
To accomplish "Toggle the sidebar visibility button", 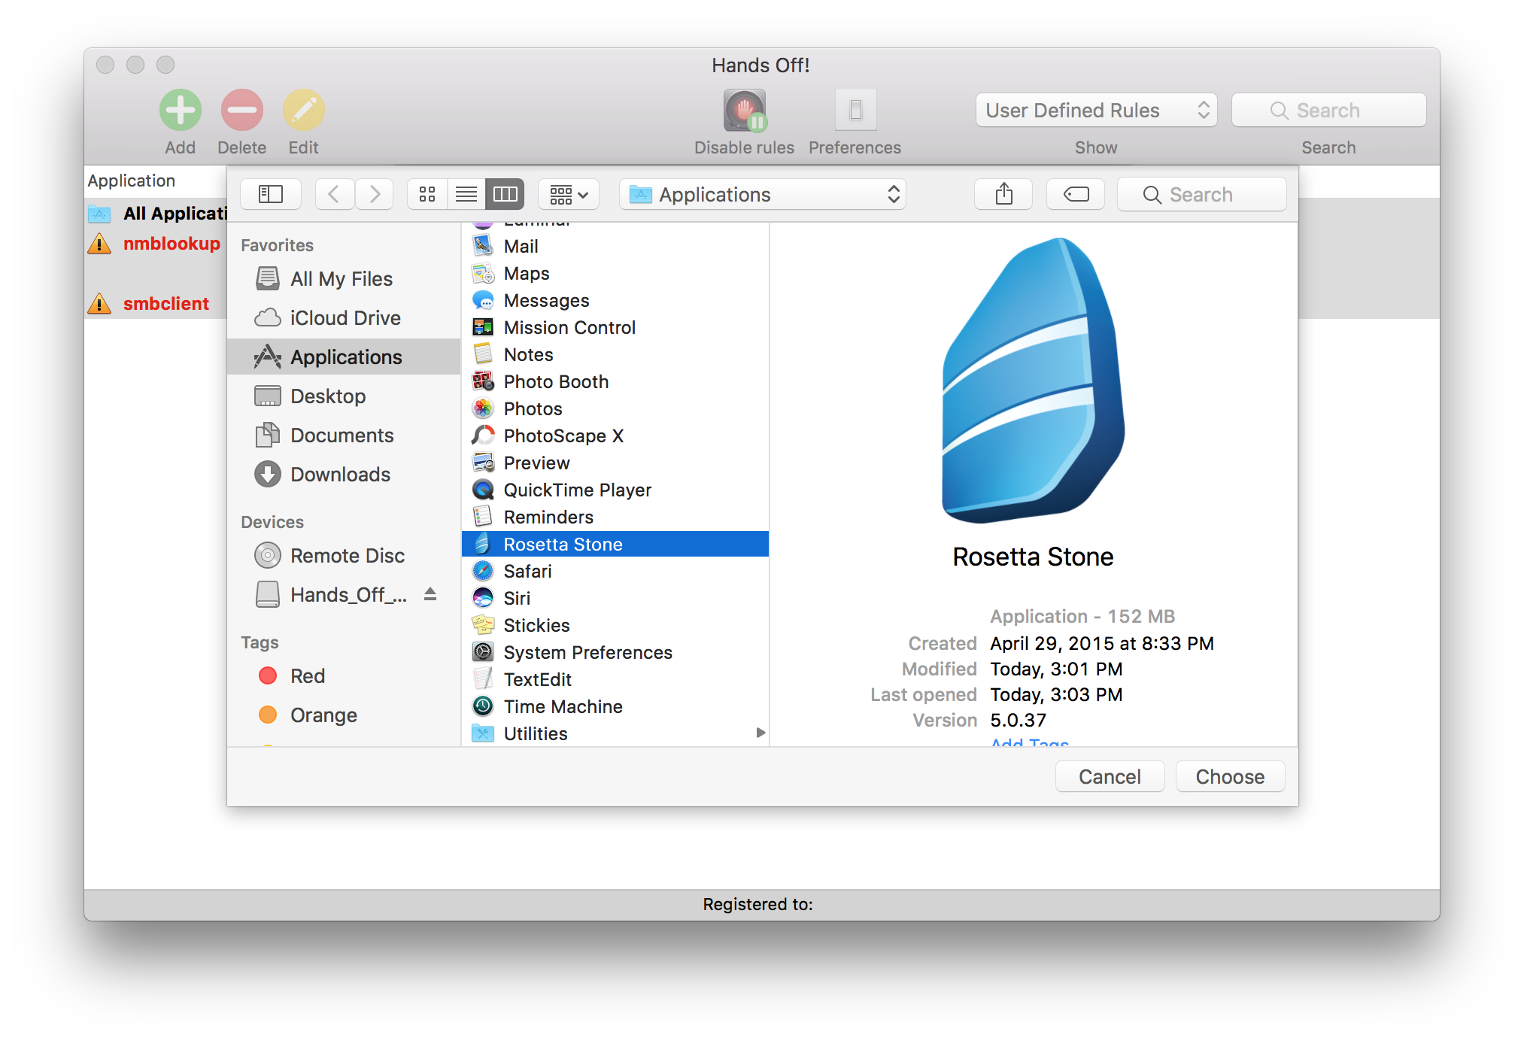I will coord(271,195).
